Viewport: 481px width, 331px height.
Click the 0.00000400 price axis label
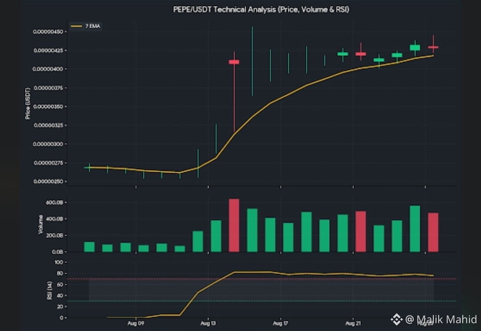(48, 69)
